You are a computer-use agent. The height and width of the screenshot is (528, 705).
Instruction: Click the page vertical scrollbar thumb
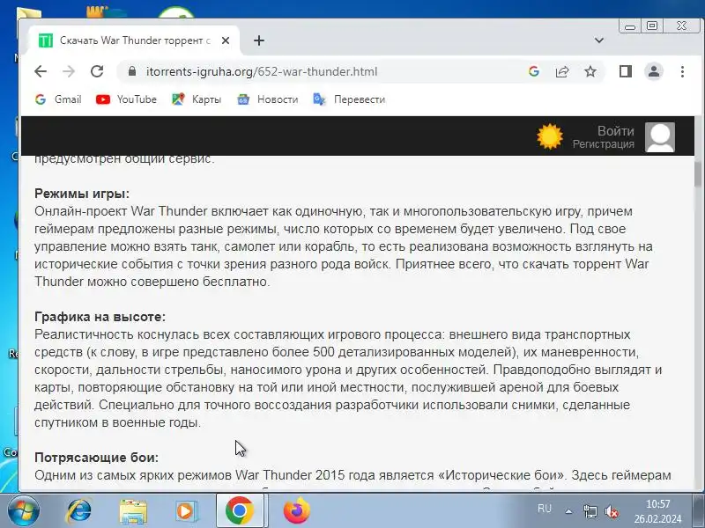[698, 174]
